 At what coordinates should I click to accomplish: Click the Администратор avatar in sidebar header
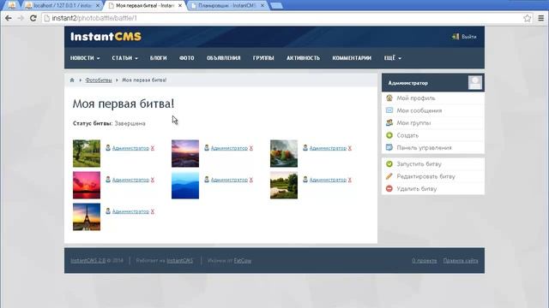pos(474,83)
